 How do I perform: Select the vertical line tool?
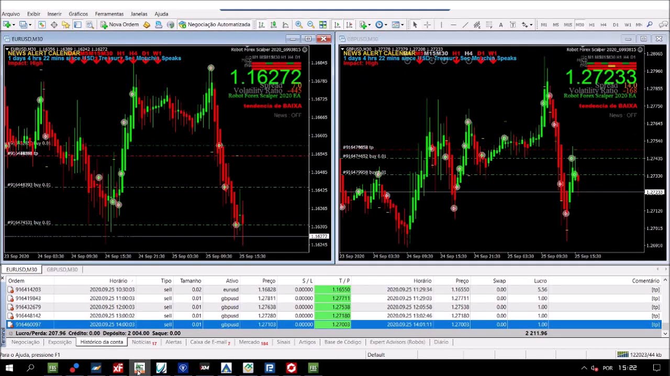441,25
